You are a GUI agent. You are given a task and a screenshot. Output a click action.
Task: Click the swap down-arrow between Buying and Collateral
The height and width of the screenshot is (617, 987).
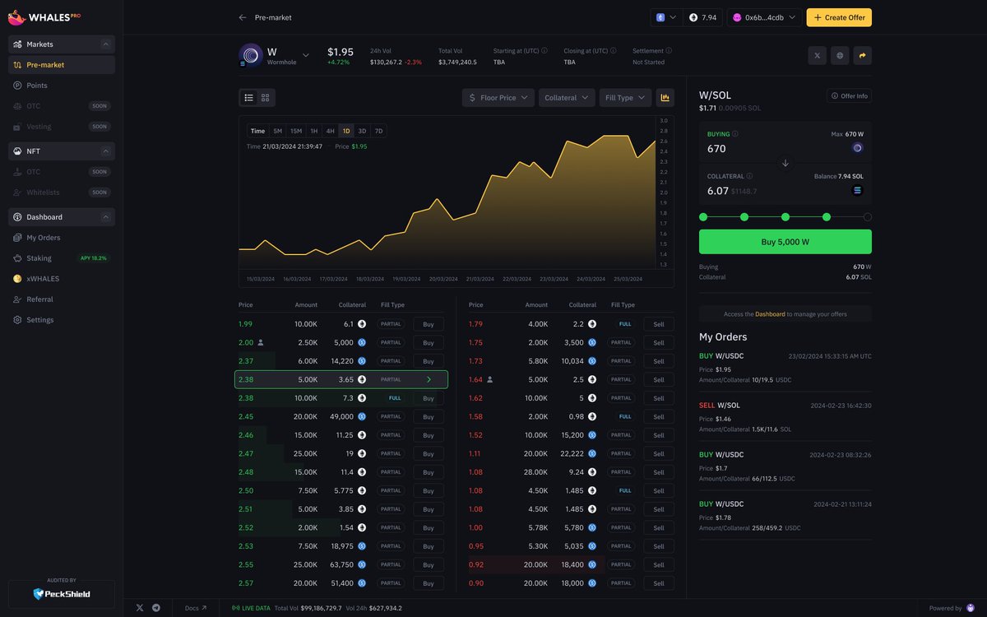(785, 163)
